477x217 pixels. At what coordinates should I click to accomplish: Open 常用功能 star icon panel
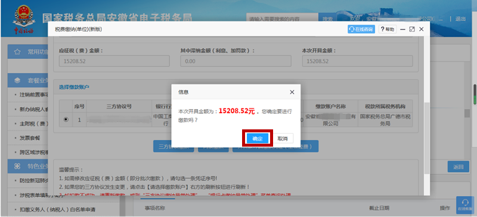coord(17,52)
